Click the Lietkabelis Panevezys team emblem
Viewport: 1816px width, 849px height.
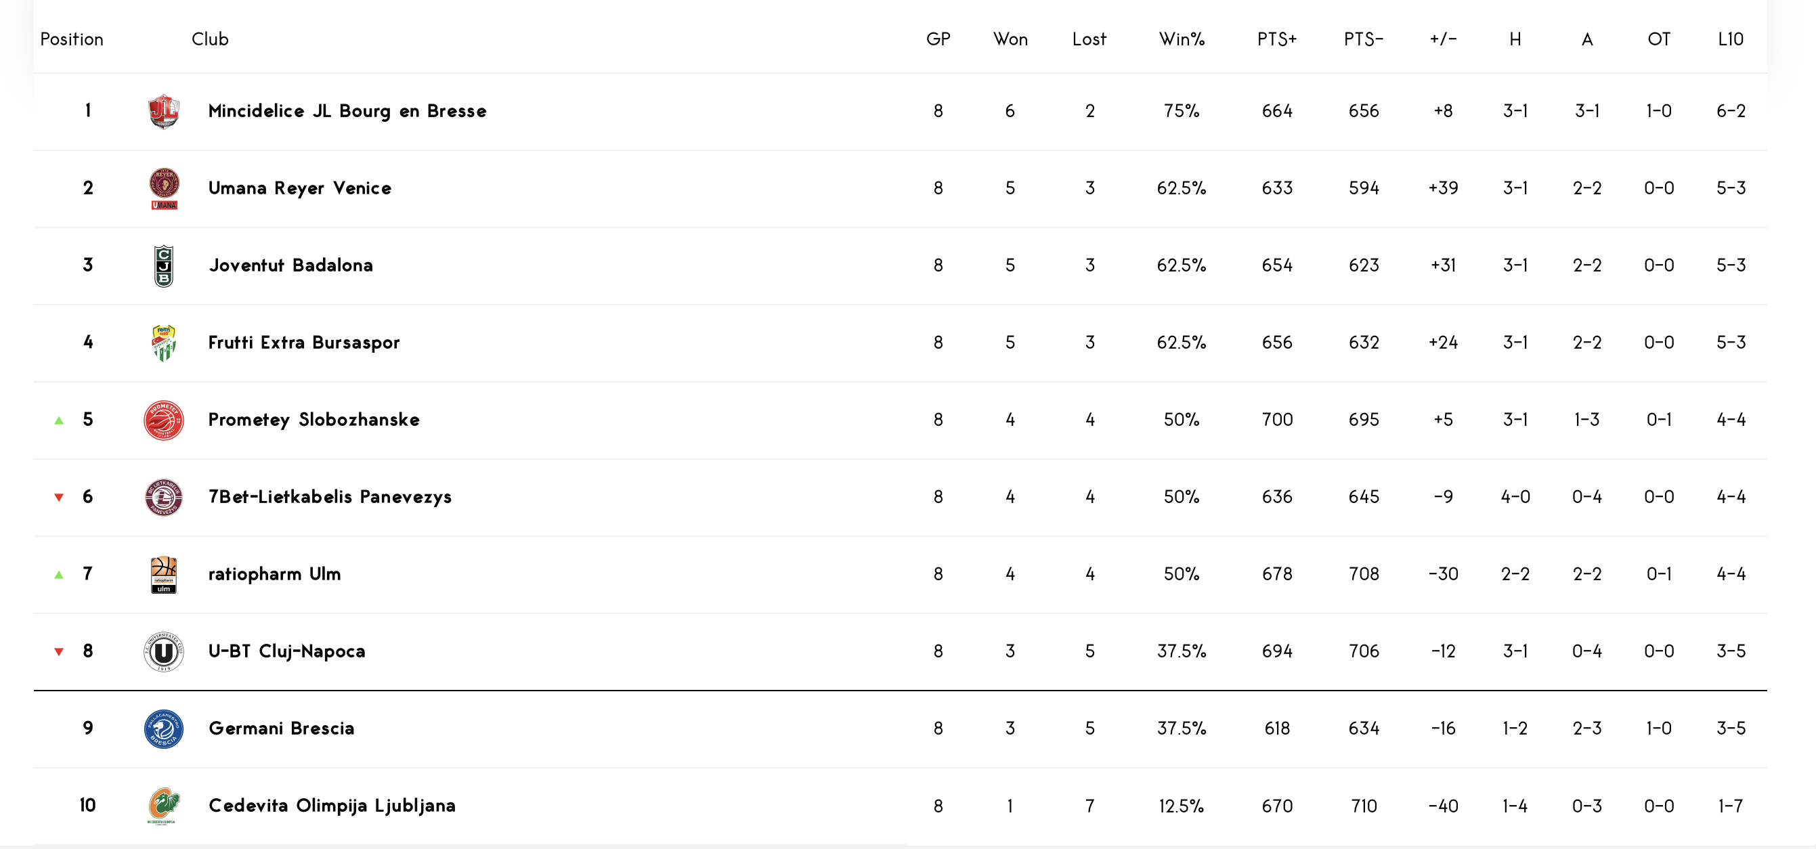pos(164,497)
